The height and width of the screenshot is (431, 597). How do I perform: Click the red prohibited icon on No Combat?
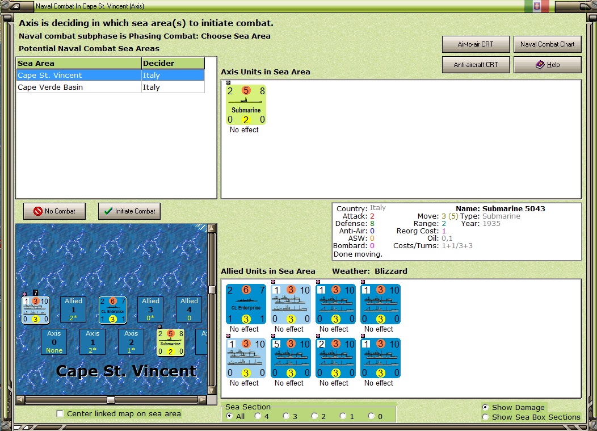(37, 211)
